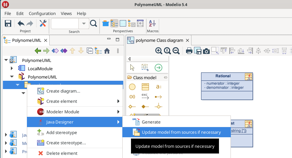Copy diagram snapshot with camera icon
292x158 pixels.
click(x=206, y=51)
